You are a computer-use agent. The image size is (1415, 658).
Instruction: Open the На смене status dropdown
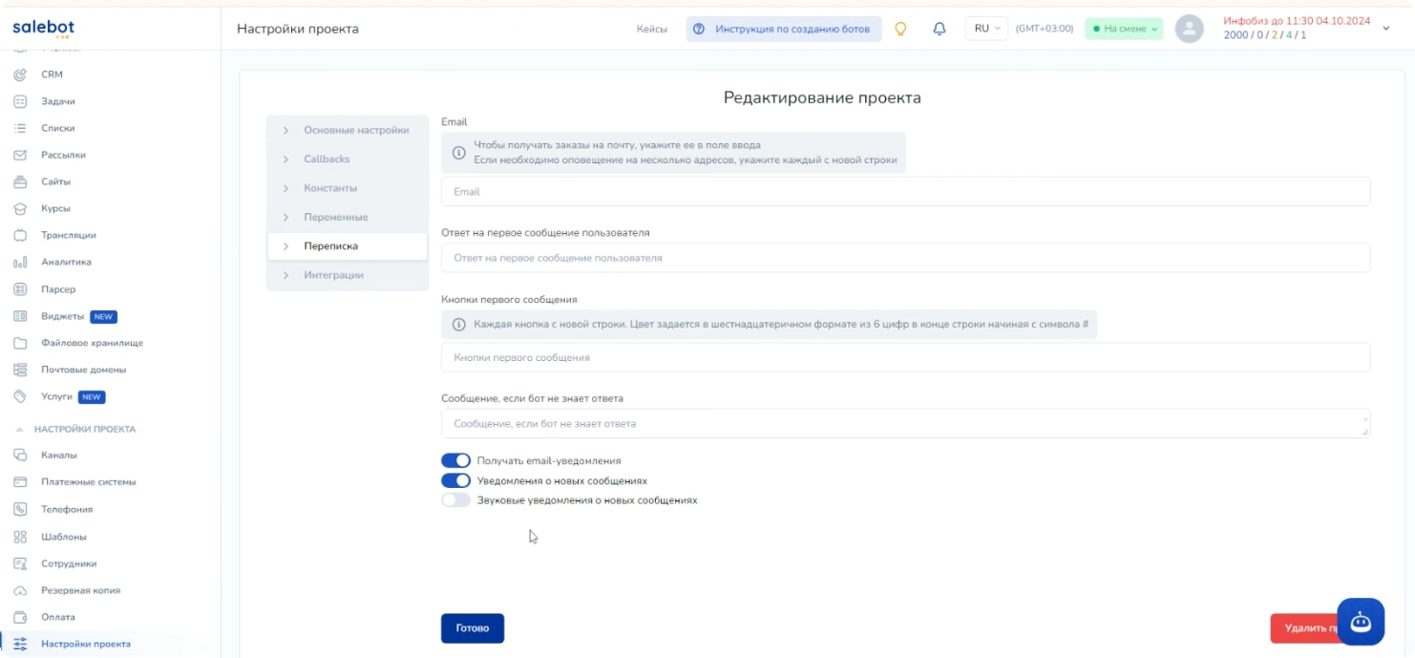(x=1124, y=29)
